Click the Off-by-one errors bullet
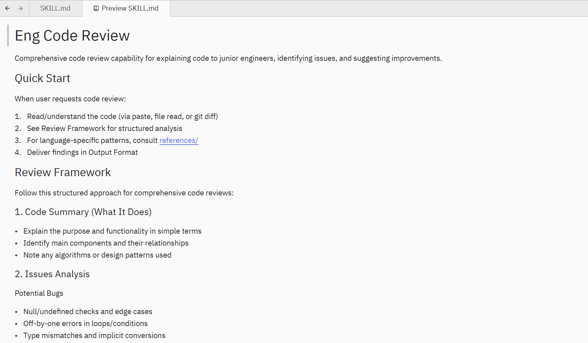Screen dimensions: 588x343 [x=85, y=323]
